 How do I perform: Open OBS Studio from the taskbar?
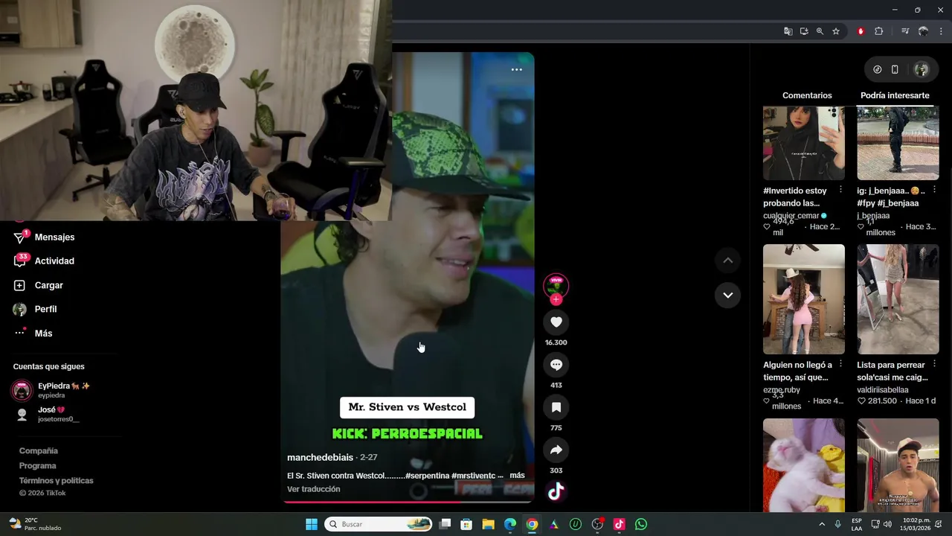597,524
